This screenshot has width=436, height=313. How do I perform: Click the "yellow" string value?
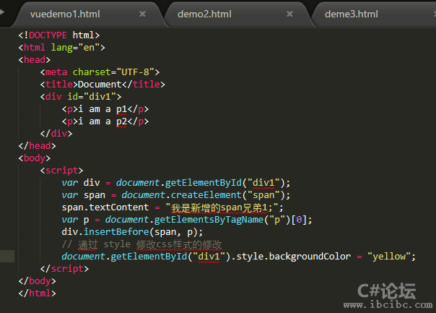pos(391,257)
